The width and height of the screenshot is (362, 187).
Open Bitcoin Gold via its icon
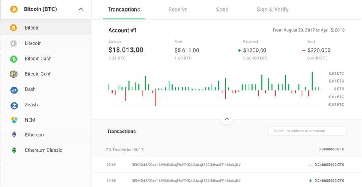(14, 74)
